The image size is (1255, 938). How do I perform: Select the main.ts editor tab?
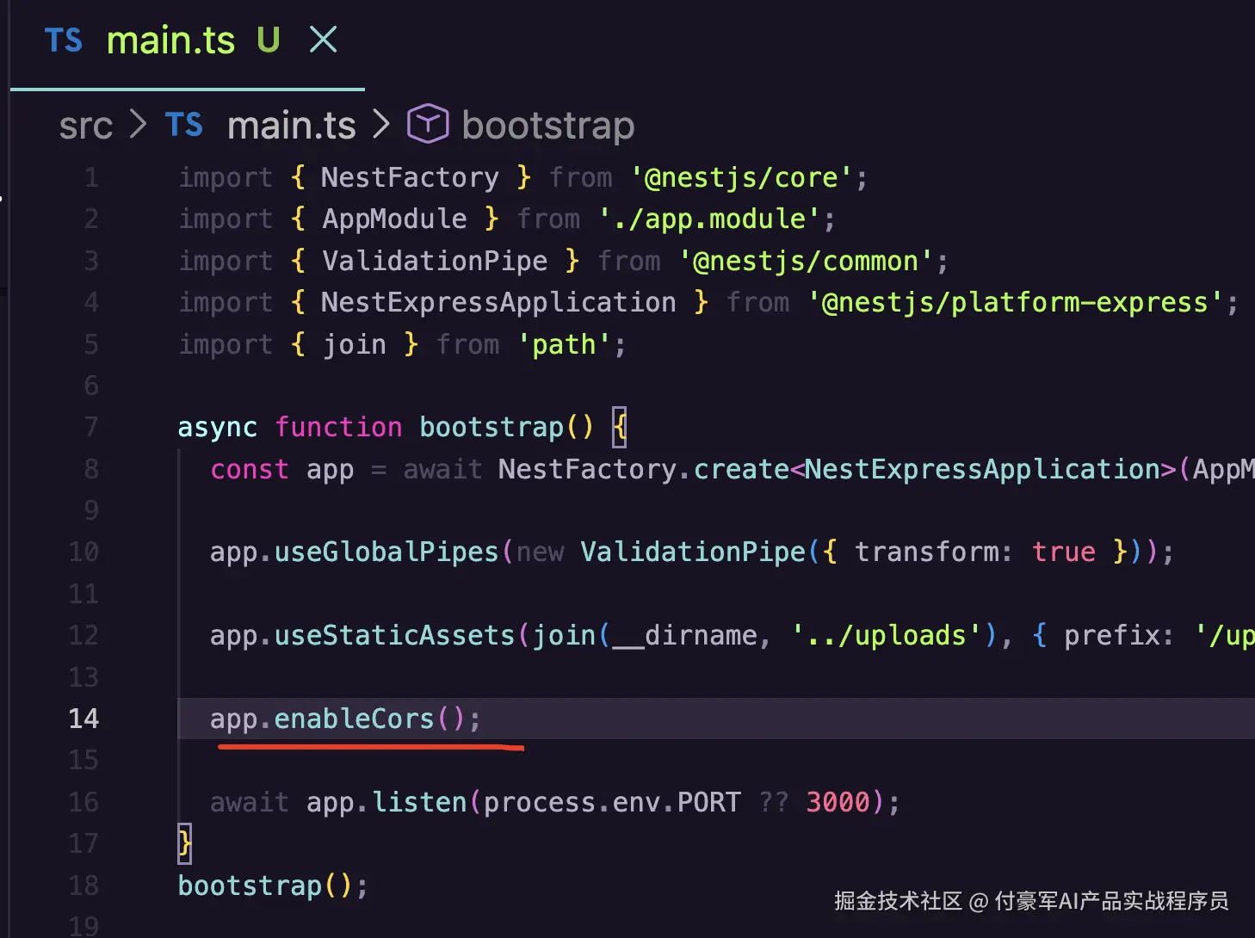tap(188, 44)
